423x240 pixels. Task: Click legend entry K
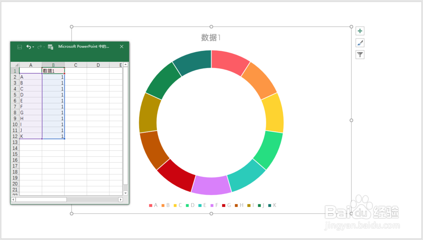272,205
